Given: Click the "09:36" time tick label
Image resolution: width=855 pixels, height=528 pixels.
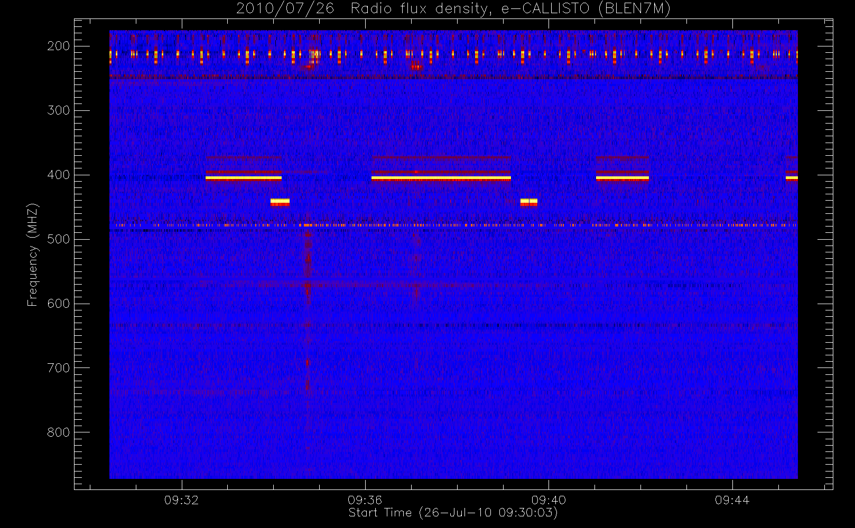Looking at the screenshot, I should coord(365,500).
